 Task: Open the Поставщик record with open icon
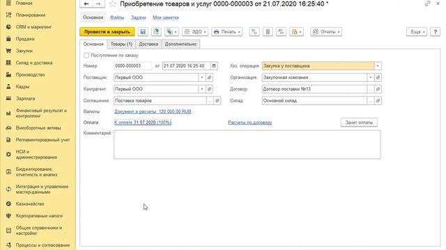(209, 77)
